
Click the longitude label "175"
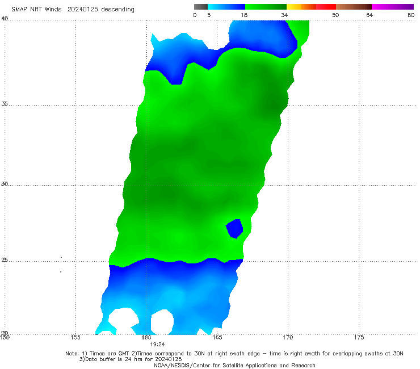[x=359, y=337]
